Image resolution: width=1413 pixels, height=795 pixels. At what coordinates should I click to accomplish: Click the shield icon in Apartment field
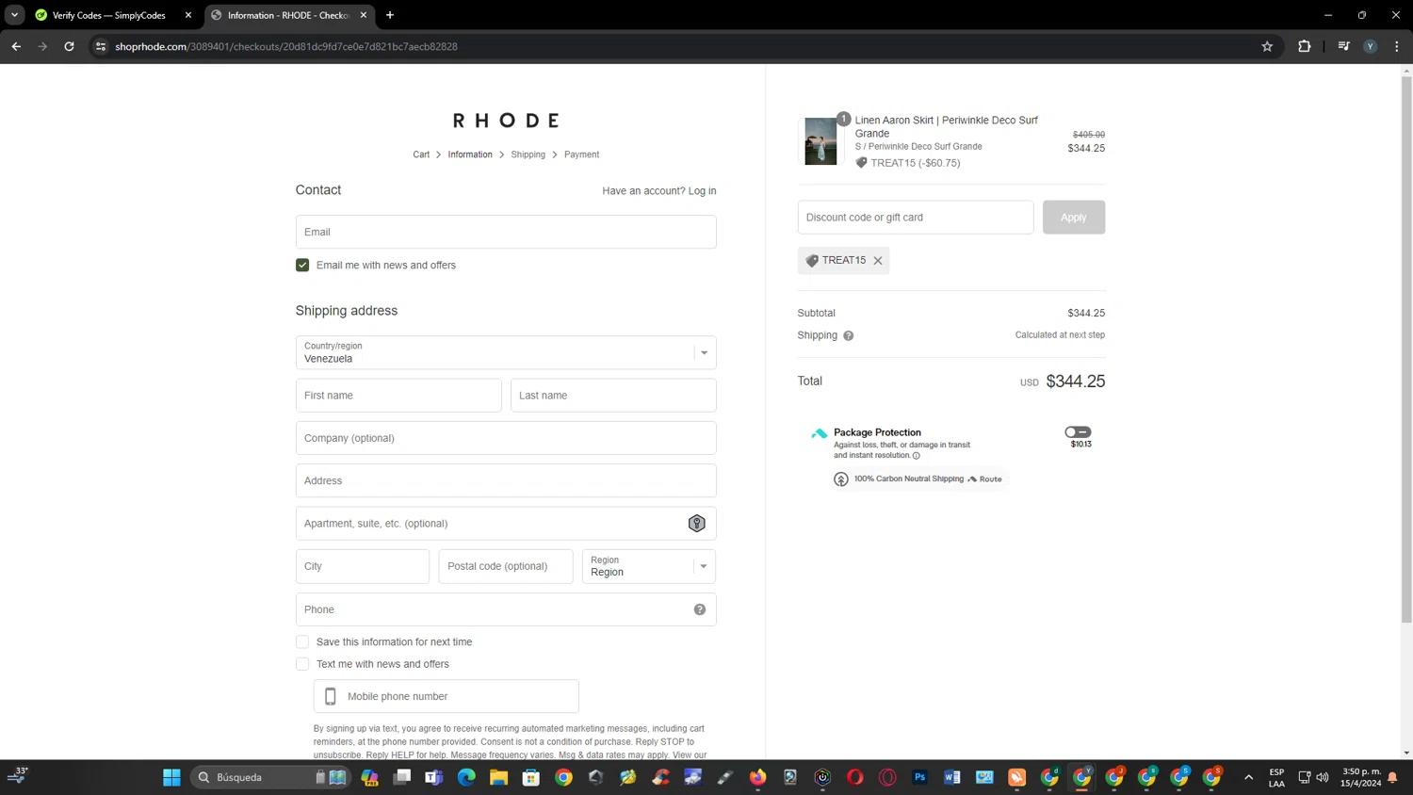697,524
